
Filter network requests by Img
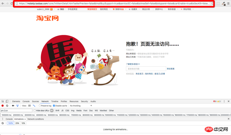click(x=73, y=110)
